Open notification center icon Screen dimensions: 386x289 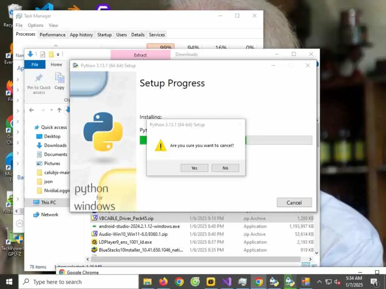pos(374,281)
